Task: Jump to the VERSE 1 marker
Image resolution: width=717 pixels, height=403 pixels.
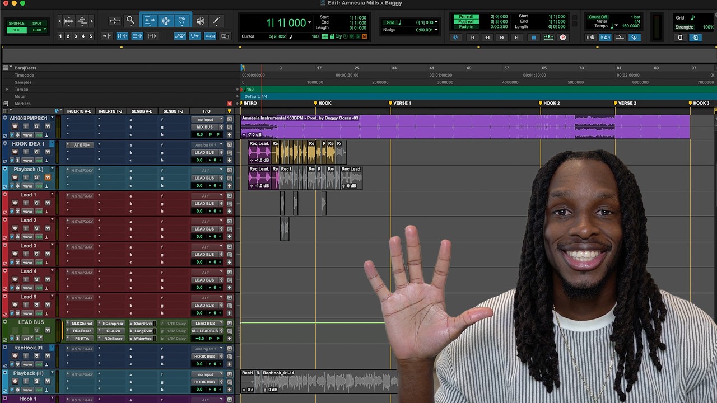Action: click(x=400, y=103)
